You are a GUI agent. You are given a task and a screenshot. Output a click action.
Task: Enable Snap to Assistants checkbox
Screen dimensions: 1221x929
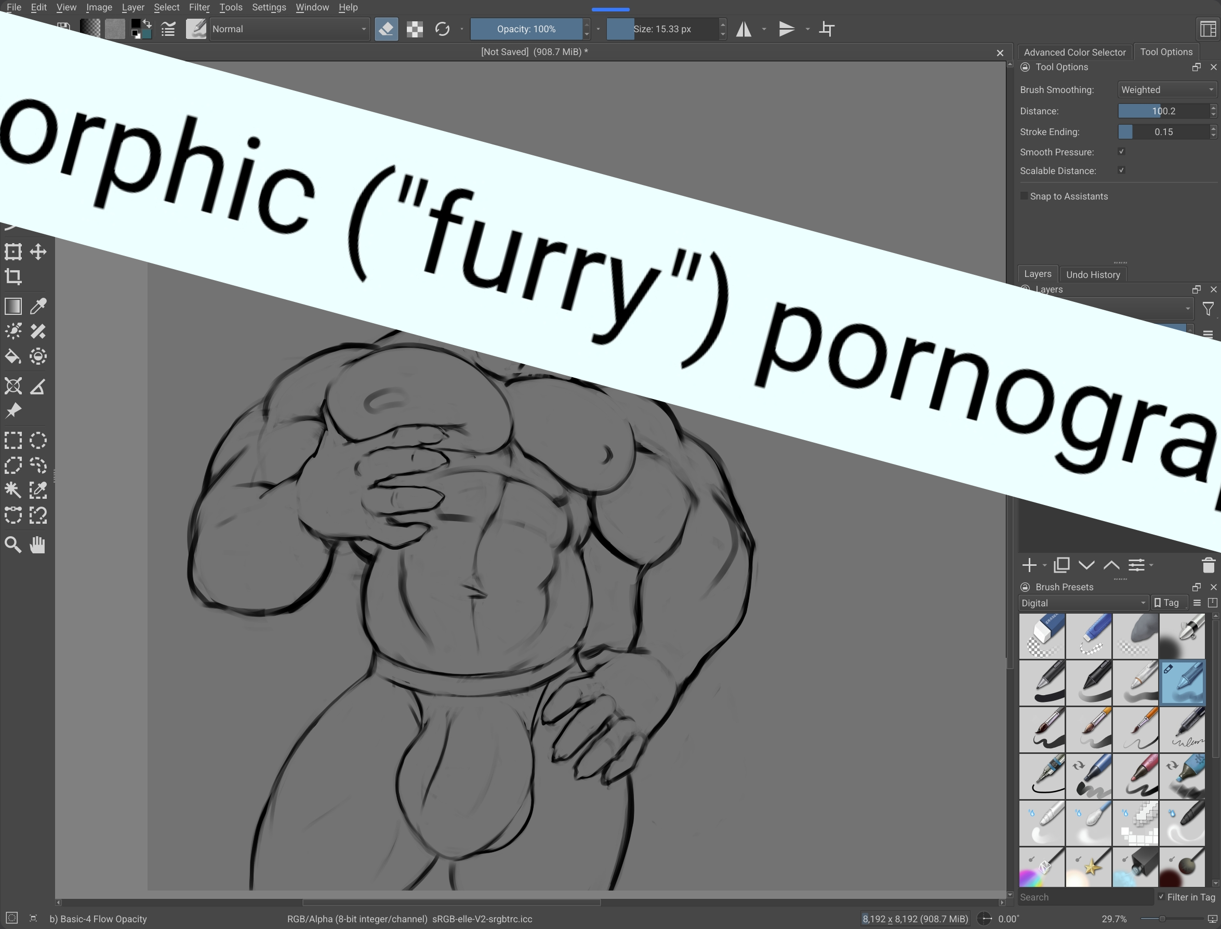coord(1024,196)
